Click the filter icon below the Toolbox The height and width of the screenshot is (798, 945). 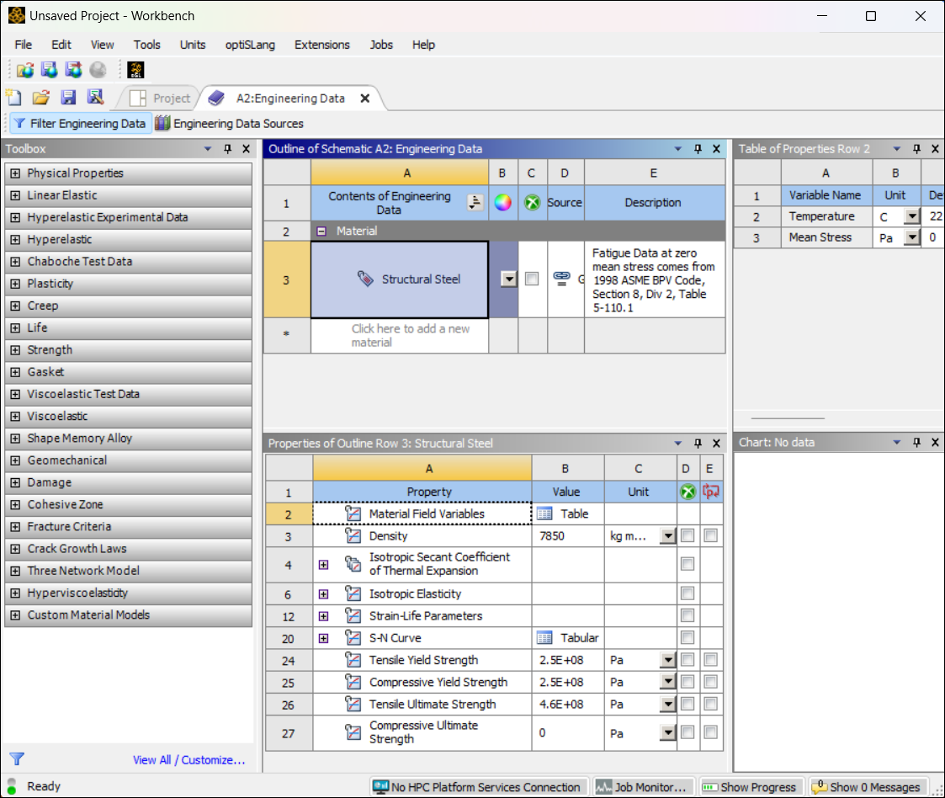[x=17, y=759]
